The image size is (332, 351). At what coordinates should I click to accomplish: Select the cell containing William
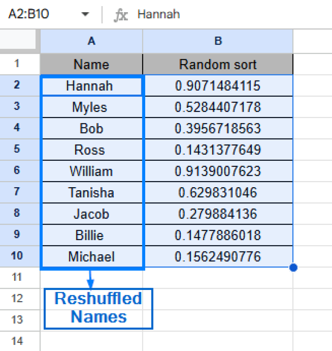tap(91, 171)
